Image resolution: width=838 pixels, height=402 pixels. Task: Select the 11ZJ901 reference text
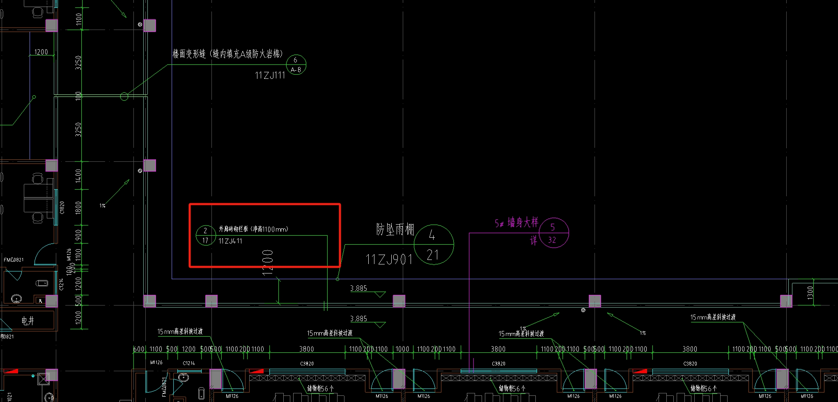tap(389, 260)
